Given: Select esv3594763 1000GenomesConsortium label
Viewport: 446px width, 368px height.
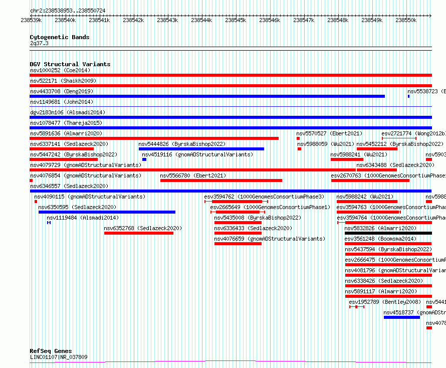Looking at the screenshot, I should [391, 207].
